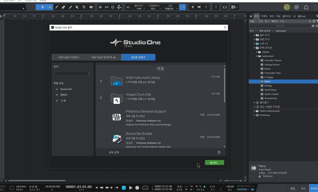Image resolution: width=318 pixels, height=192 pixels.
Task: Click the installed content list scrollbar
Action: point(225,85)
